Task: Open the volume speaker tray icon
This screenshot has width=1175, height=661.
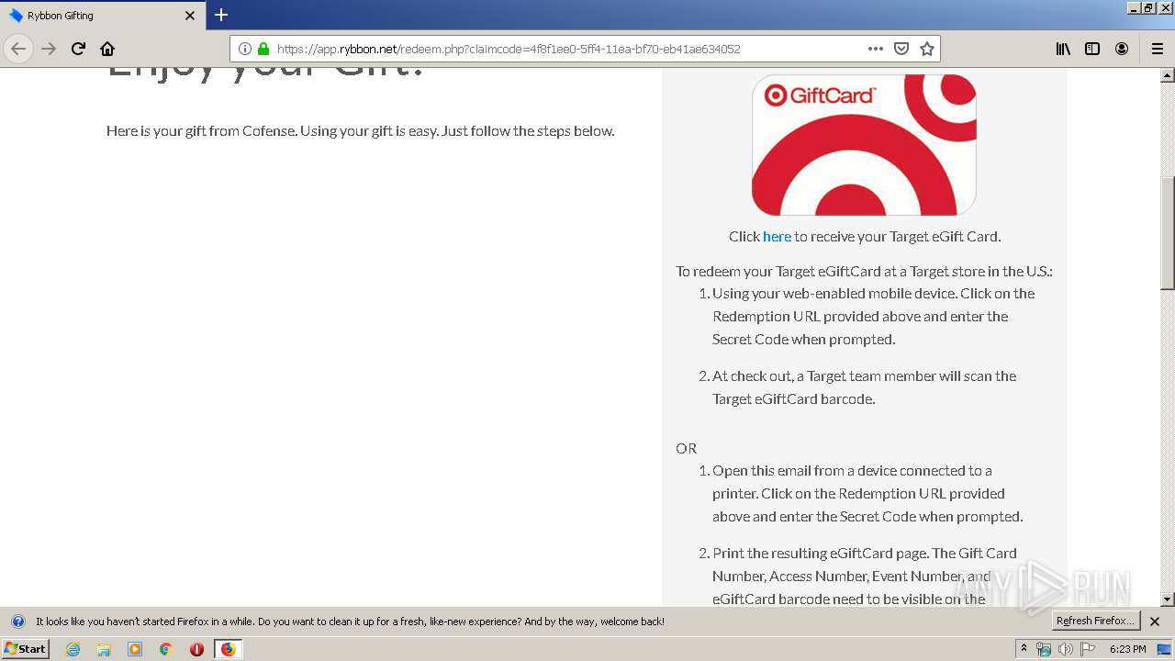Action: [1065, 649]
